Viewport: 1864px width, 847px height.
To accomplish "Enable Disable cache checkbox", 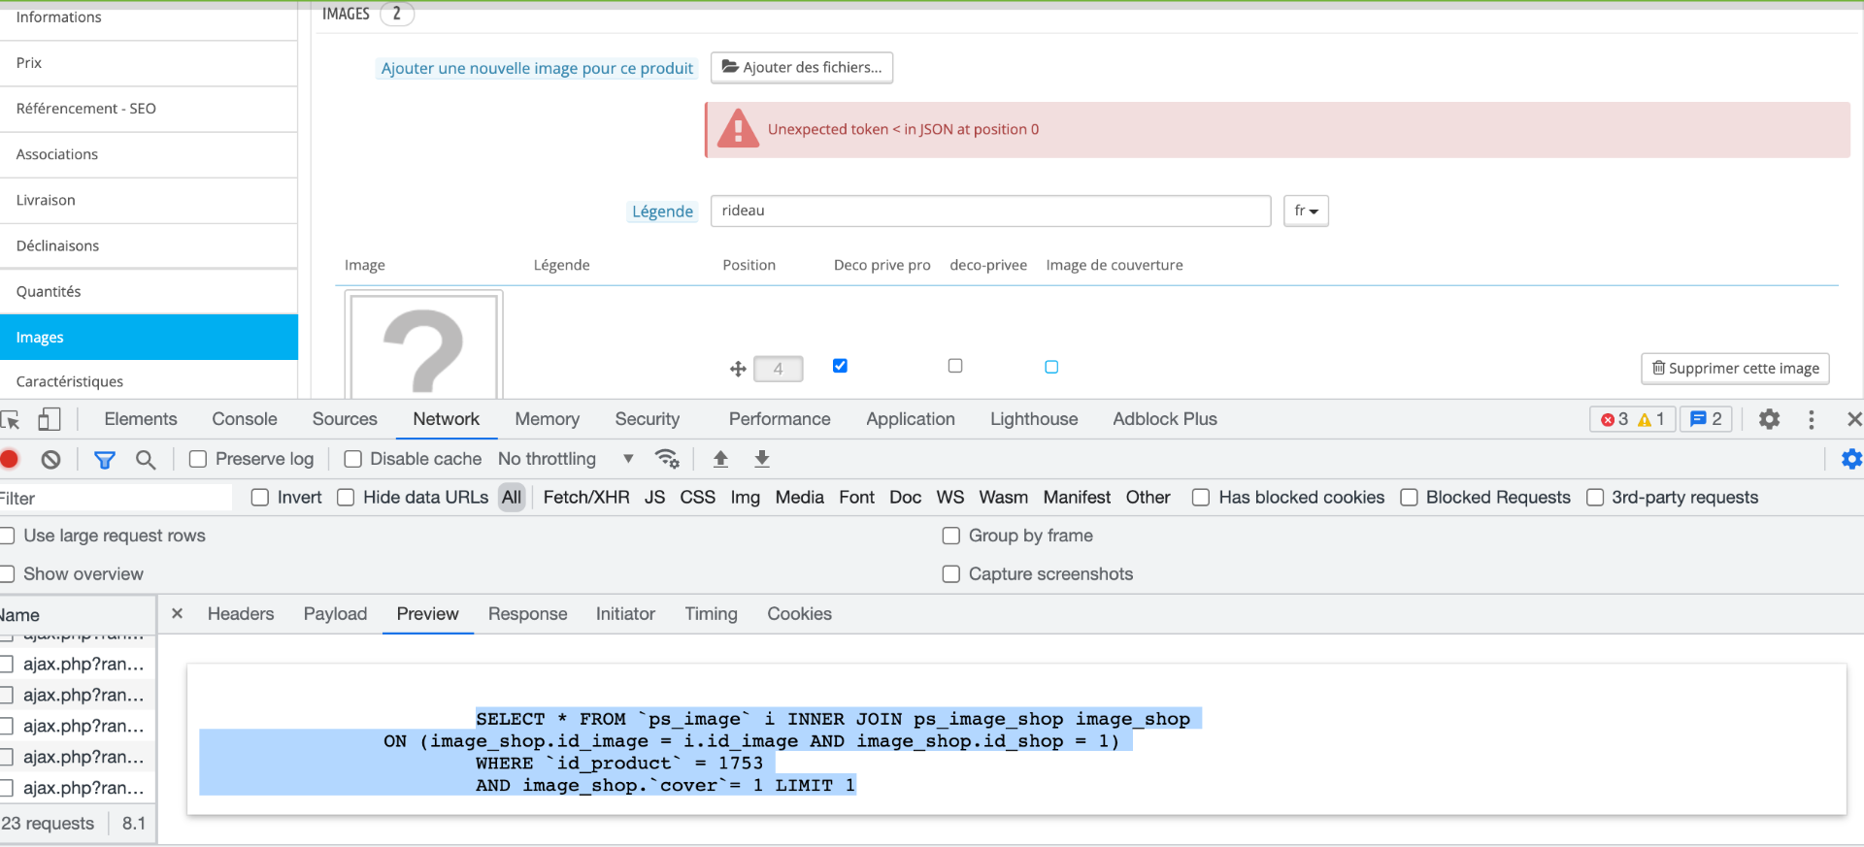I will tap(353, 459).
